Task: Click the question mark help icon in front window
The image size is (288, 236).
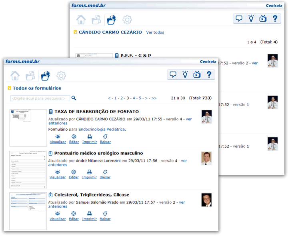Action: point(209,74)
